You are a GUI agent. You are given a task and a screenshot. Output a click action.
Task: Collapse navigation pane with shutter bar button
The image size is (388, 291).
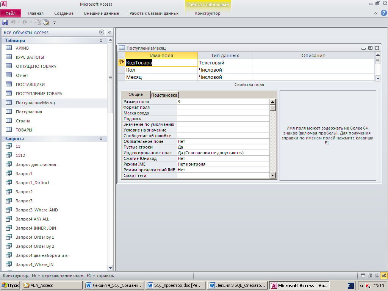tap(110, 32)
